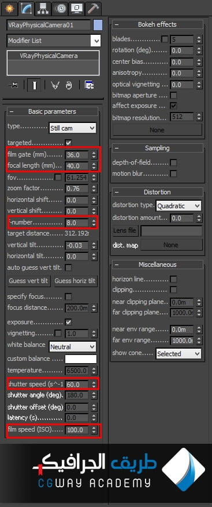The width and height of the screenshot is (212, 507).
Task: Click the anisotropy value field
Action: click(x=182, y=74)
